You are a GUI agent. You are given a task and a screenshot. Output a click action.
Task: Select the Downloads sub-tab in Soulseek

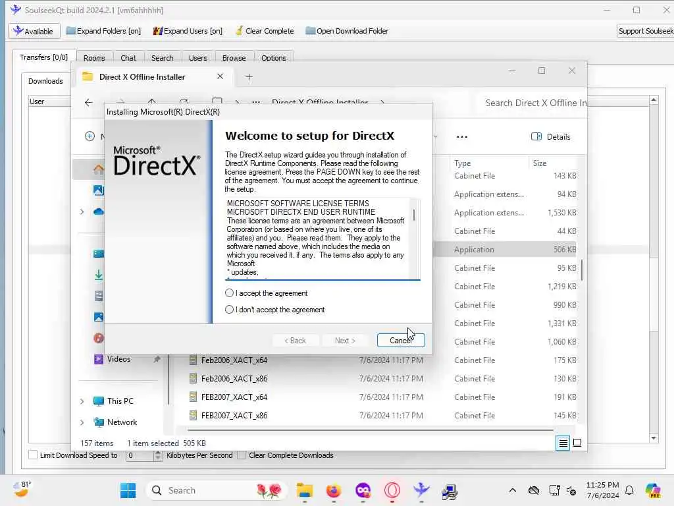pos(45,81)
